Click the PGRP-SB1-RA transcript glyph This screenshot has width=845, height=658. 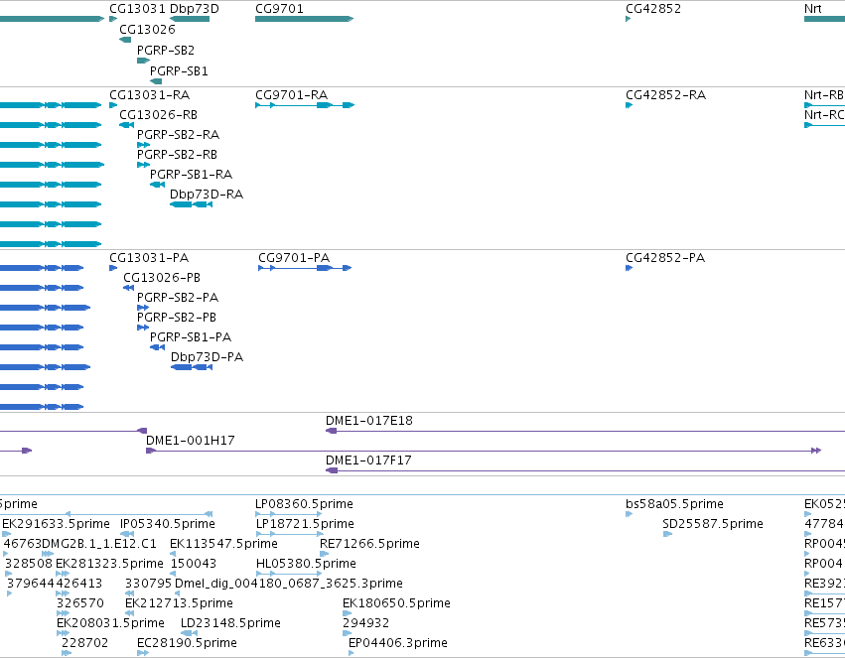pos(157,185)
